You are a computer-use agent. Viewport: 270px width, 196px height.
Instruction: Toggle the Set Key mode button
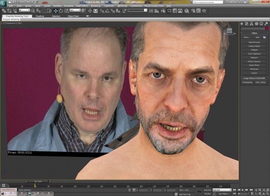pos(208,194)
